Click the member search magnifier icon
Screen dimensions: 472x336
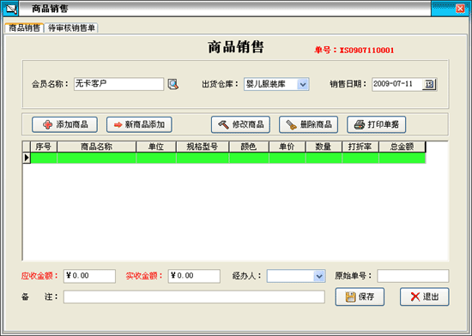click(173, 84)
